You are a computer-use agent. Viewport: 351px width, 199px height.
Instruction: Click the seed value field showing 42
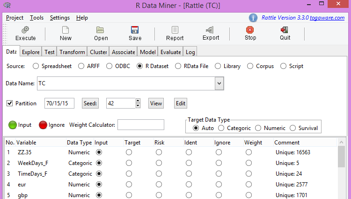[121, 103]
